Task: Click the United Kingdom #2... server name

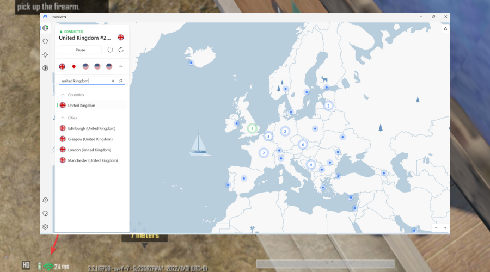Action: (85, 38)
